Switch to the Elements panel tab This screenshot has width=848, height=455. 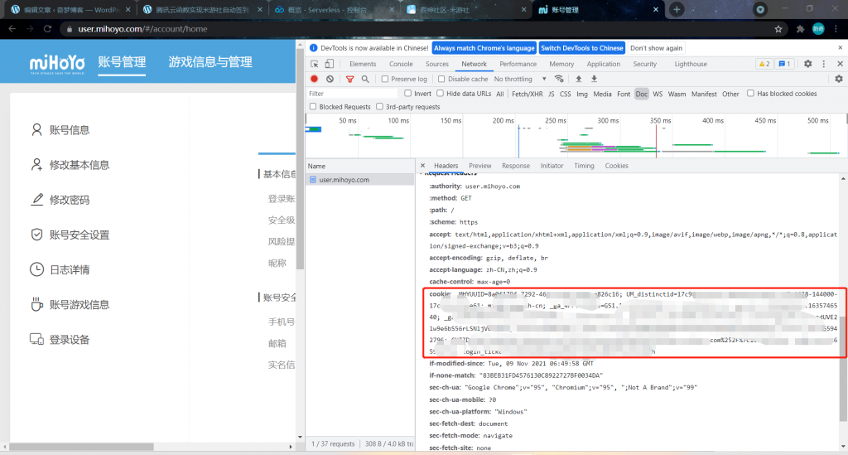click(x=363, y=64)
